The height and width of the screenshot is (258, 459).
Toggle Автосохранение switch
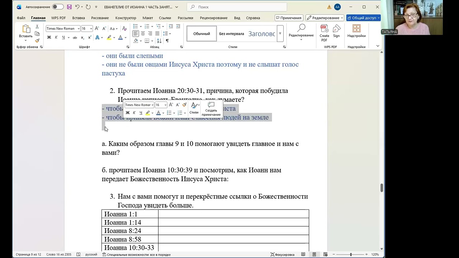click(x=58, y=7)
